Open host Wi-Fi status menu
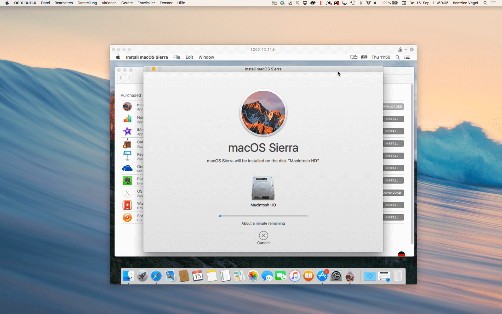This screenshot has width=502, height=314. [x=368, y=3]
